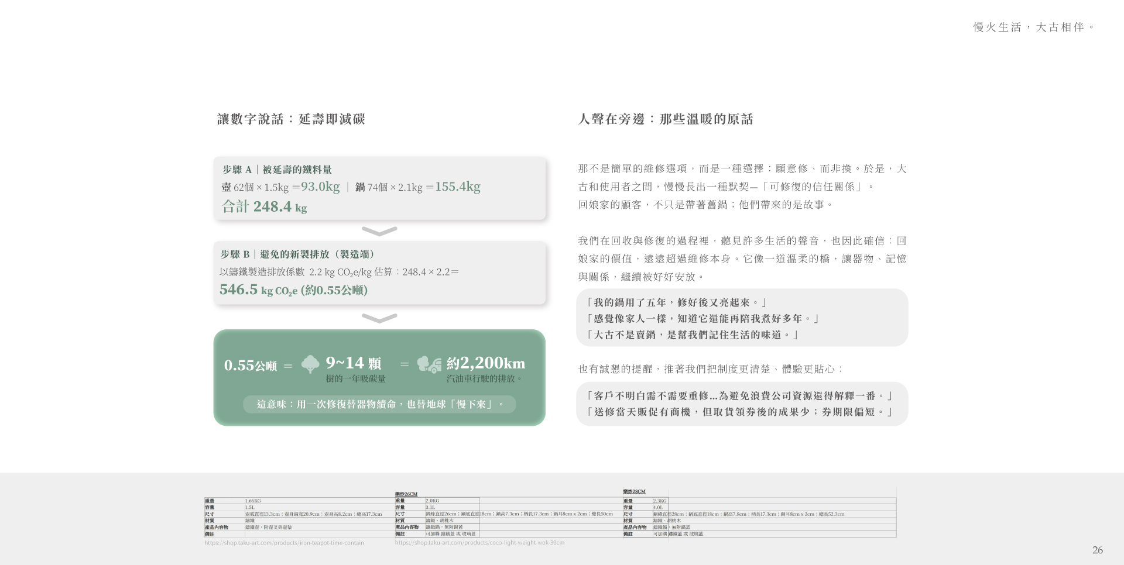Screen dimensions: 1124x565
Task: Select the feedback box starting 客戶不明白需不需要重修
Action: click(742, 404)
